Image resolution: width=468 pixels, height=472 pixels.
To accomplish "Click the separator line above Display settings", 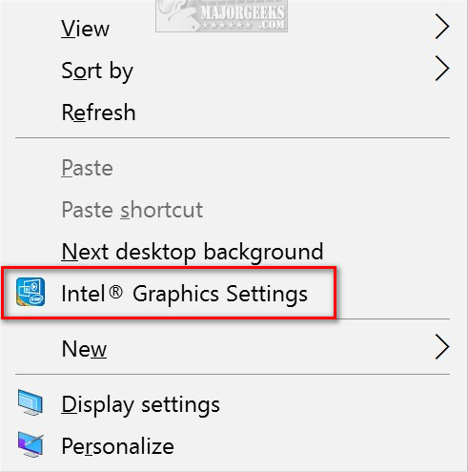I will 233,375.
